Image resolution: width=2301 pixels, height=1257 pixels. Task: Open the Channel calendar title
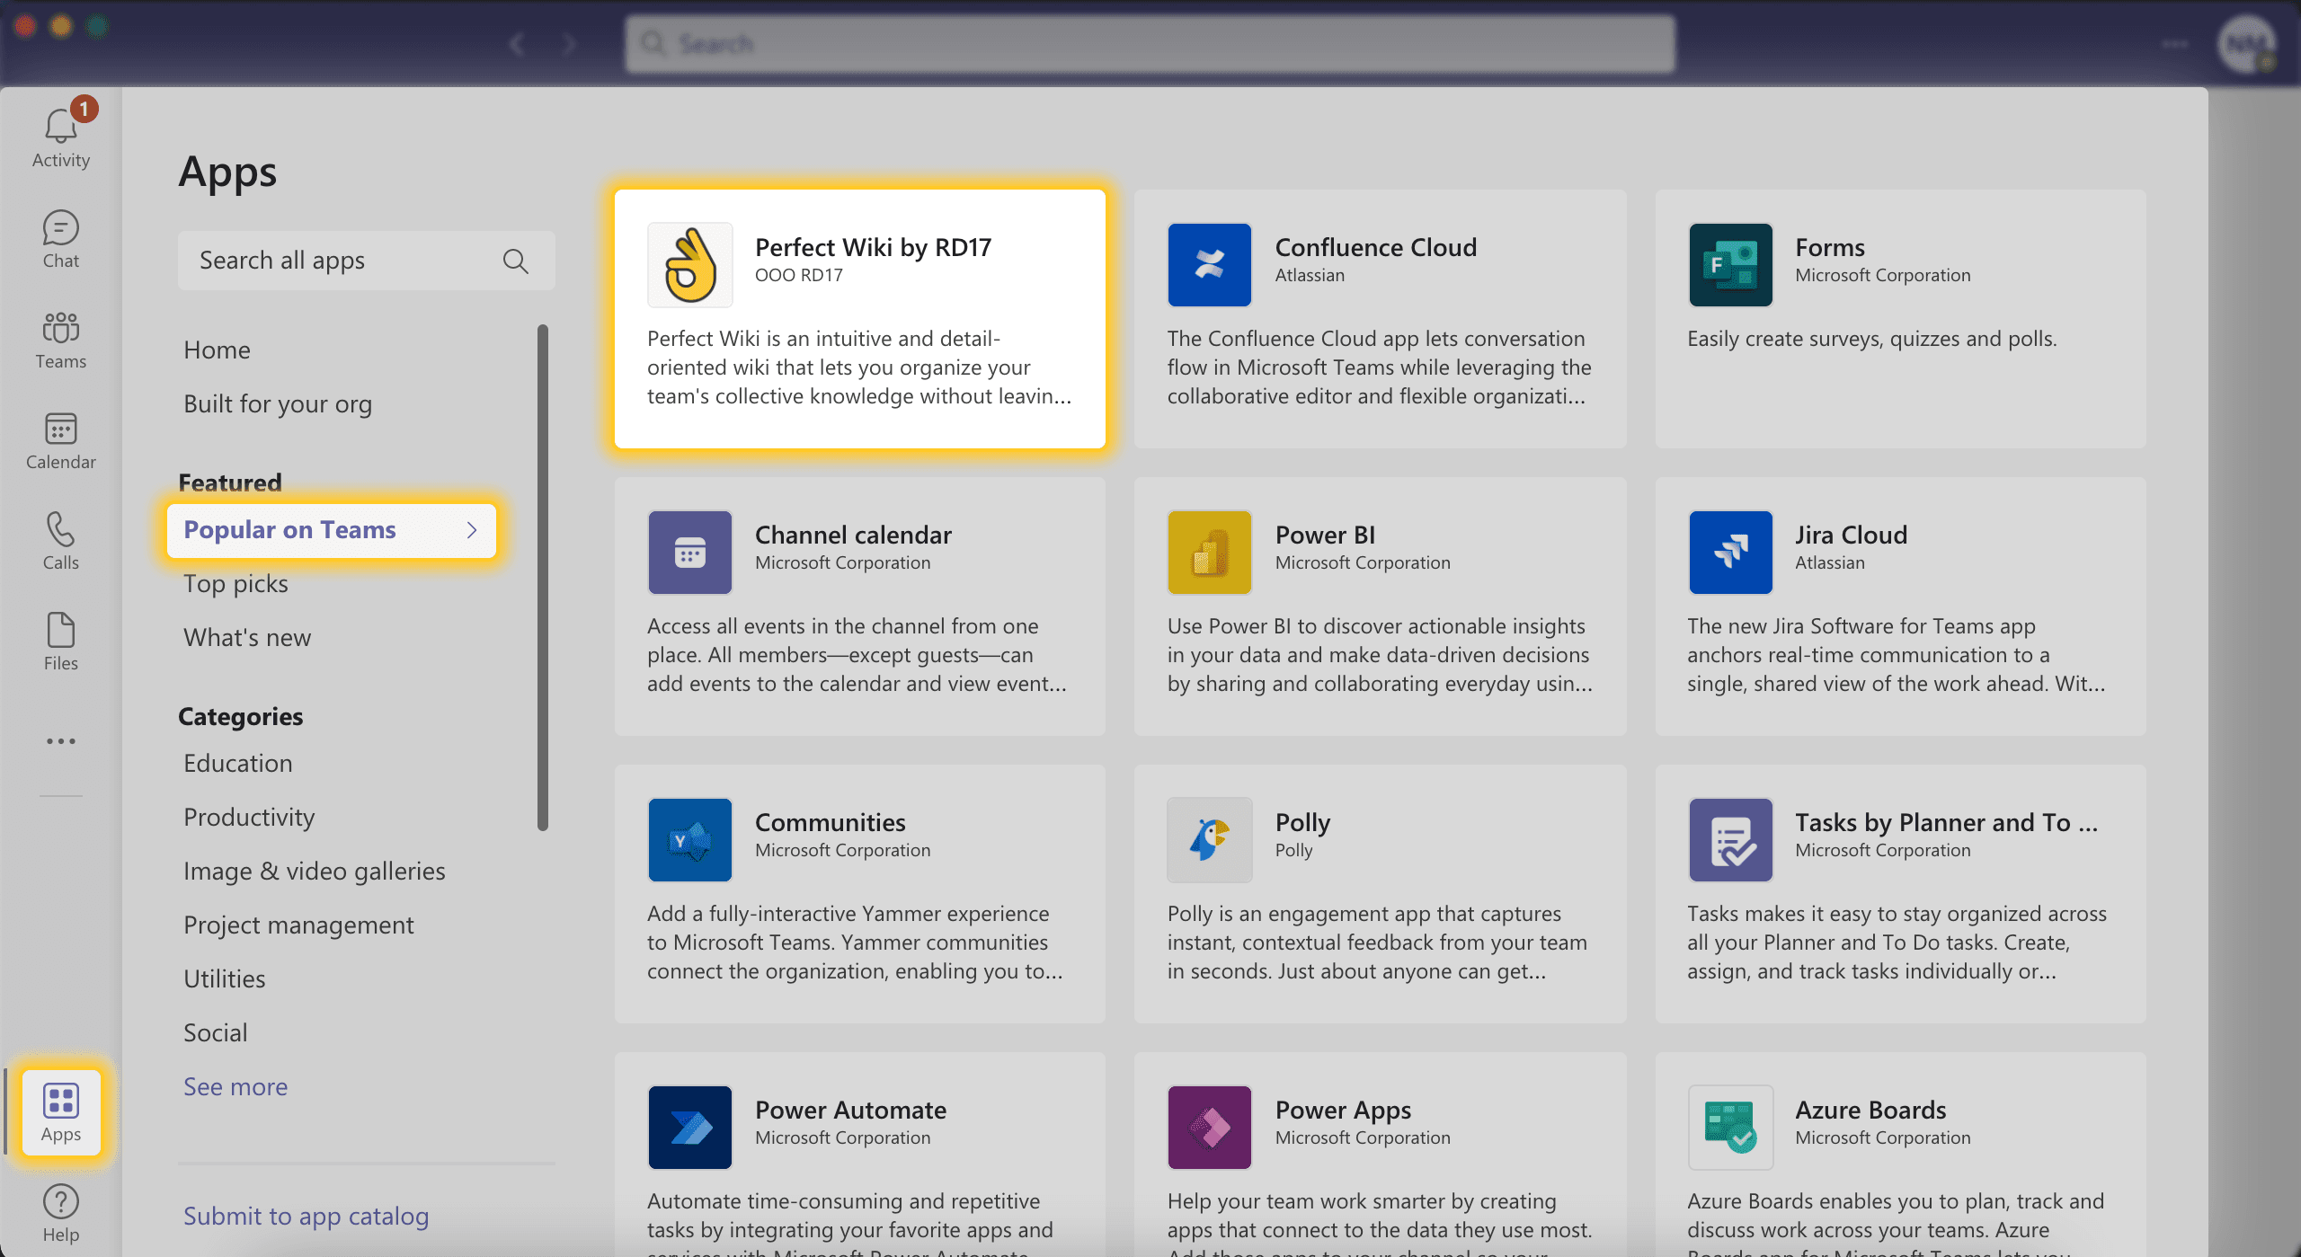pyautogui.click(x=853, y=535)
